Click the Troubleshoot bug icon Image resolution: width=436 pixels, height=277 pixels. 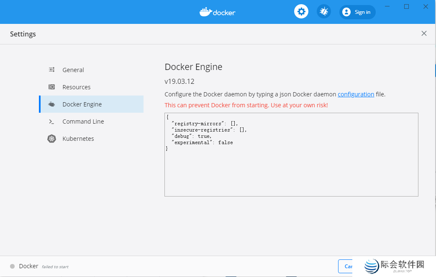323,11
